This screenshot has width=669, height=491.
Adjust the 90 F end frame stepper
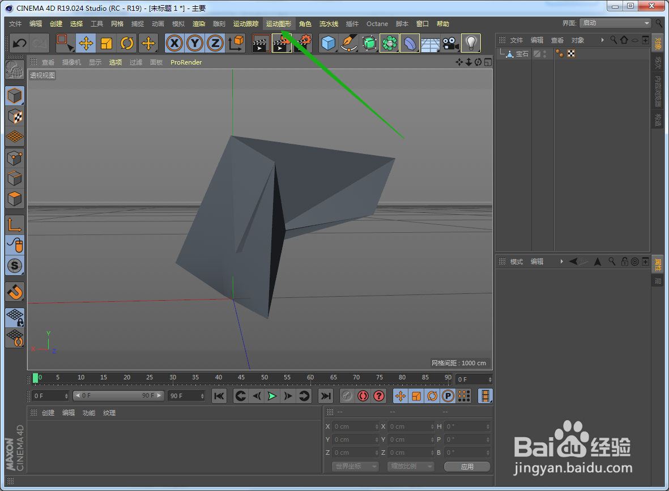pos(202,396)
